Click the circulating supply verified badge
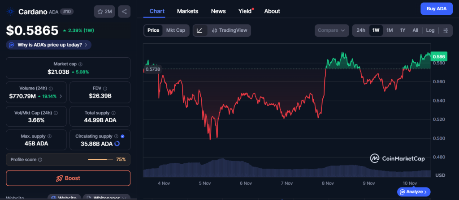 coord(123,136)
